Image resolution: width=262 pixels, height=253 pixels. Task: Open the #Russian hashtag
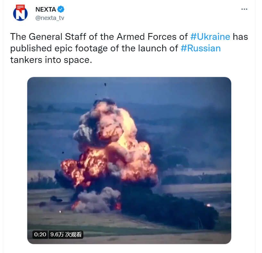[201, 48]
